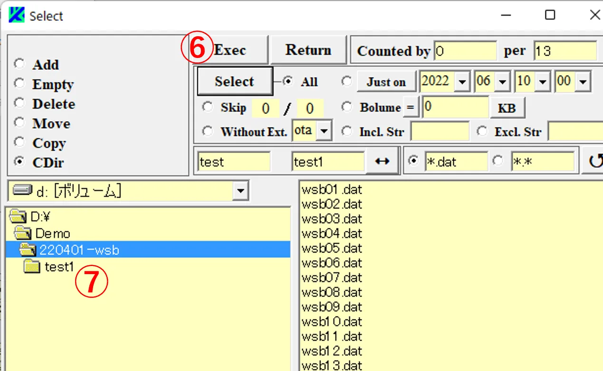Click the Just on button
Image resolution: width=603 pixels, height=371 pixels.
[x=386, y=82]
